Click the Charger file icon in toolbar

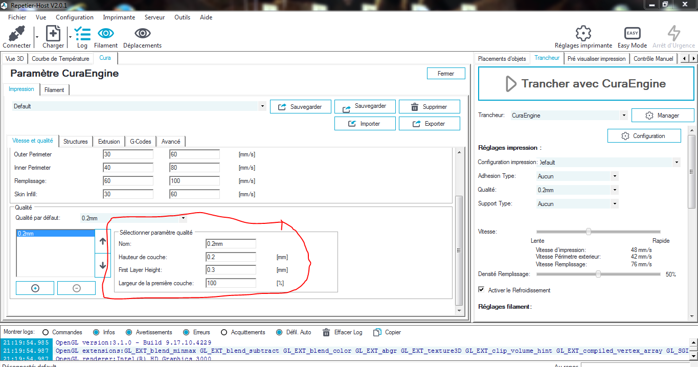(x=53, y=34)
